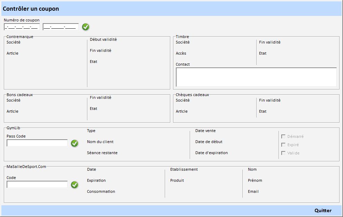Click the Contrôler un coupon title header
343x217 pixels.
click(x=31, y=9)
